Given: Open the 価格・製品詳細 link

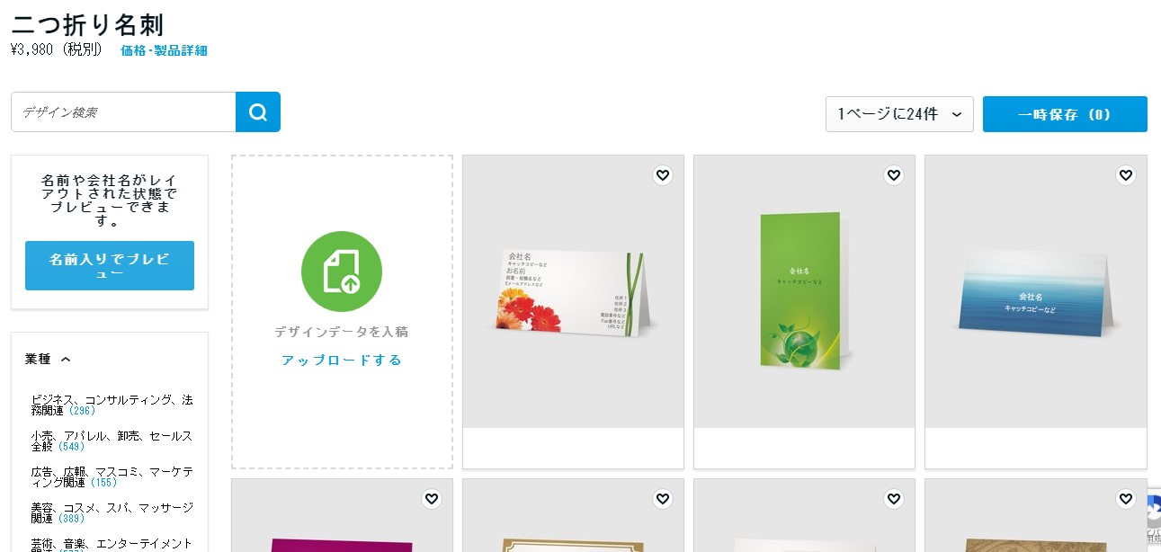Looking at the screenshot, I should [x=164, y=50].
